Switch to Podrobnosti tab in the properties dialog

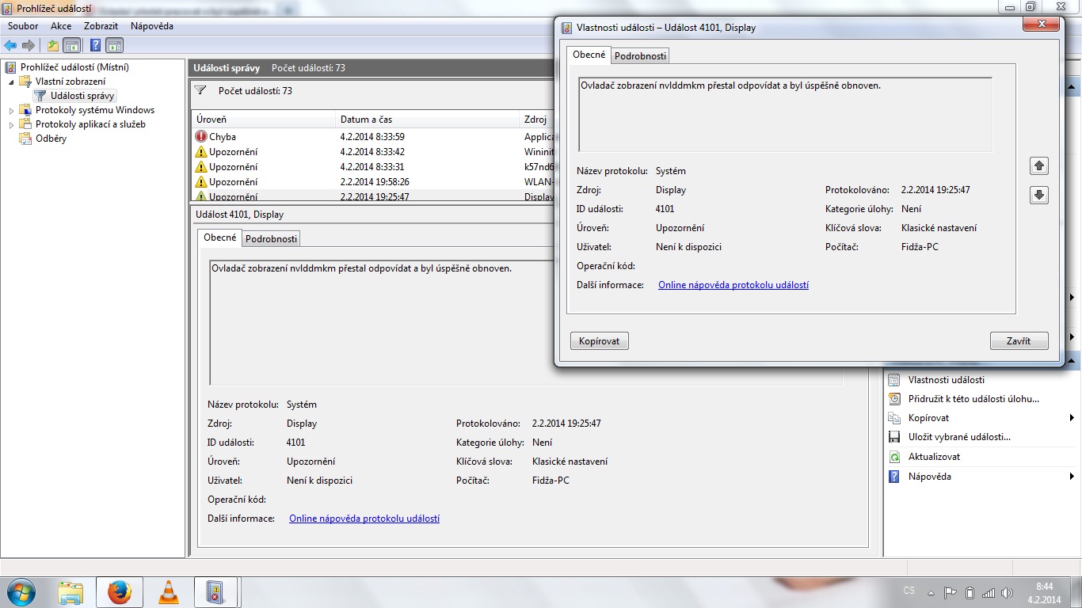point(641,55)
